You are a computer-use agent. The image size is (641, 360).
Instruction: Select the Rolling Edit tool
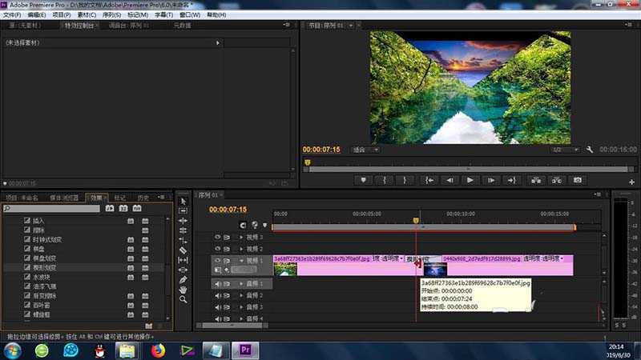click(183, 230)
